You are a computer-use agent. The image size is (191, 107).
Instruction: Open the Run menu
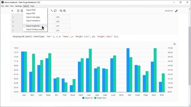(12, 6)
